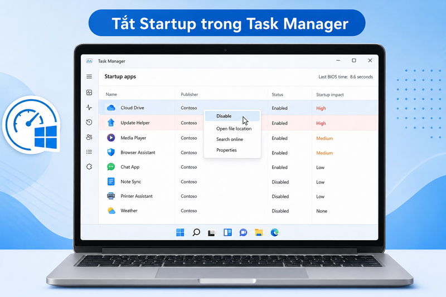Screen dimensions: 446x297
Task: Click Enabled status of Media Player
Action: coord(280,138)
